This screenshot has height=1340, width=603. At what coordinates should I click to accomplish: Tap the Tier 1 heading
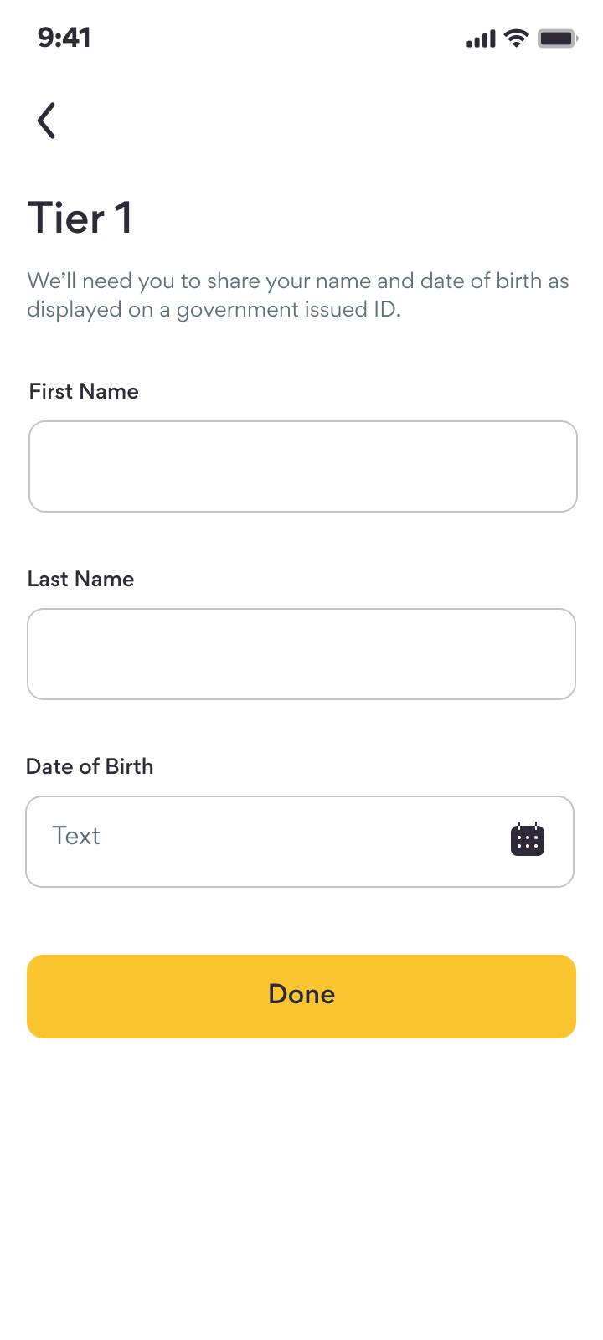click(x=80, y=218)
